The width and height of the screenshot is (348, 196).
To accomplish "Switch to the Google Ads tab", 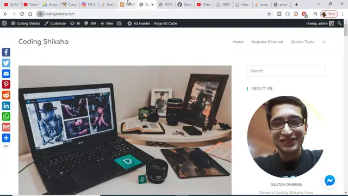I will (x=51, y=4).
